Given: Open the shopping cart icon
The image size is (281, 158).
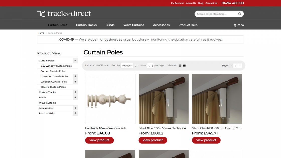Looking at the screenshot, I should [x=235, y=25].
